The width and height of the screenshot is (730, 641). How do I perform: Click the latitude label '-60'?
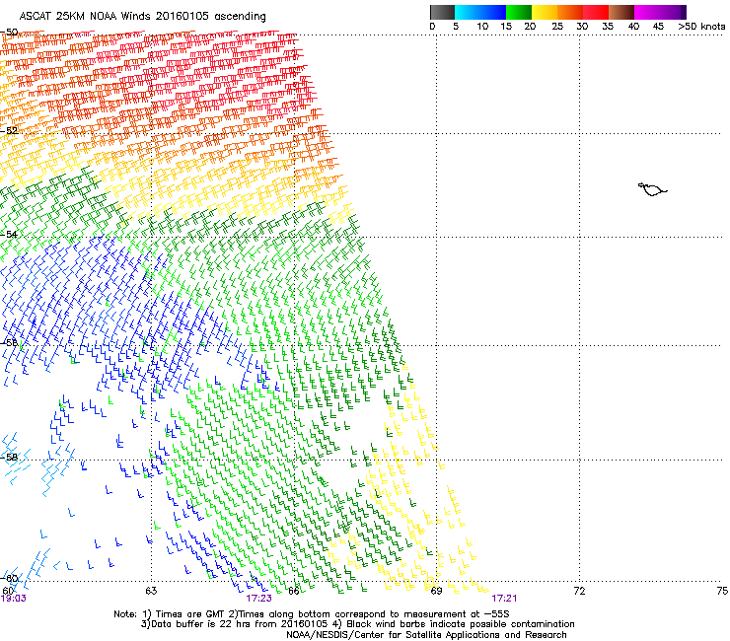click(9, 578)
